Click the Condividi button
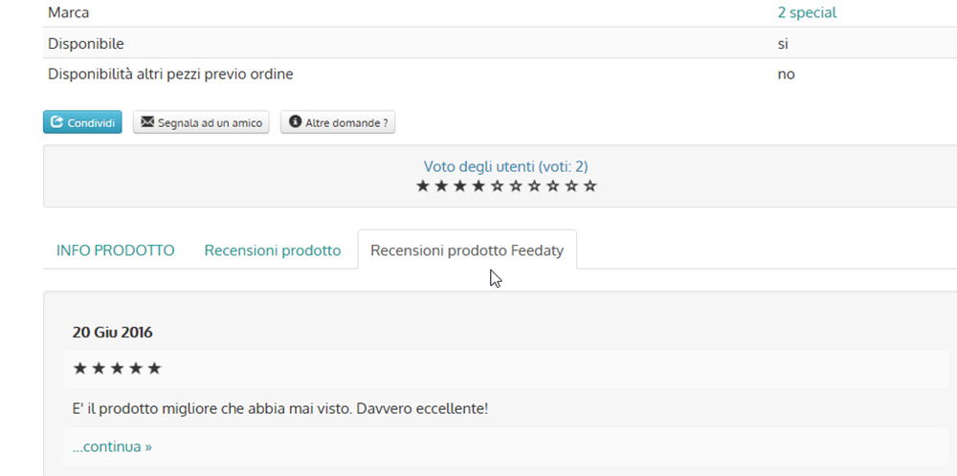The width and height of the screenshot is (957, 476). 82,122
